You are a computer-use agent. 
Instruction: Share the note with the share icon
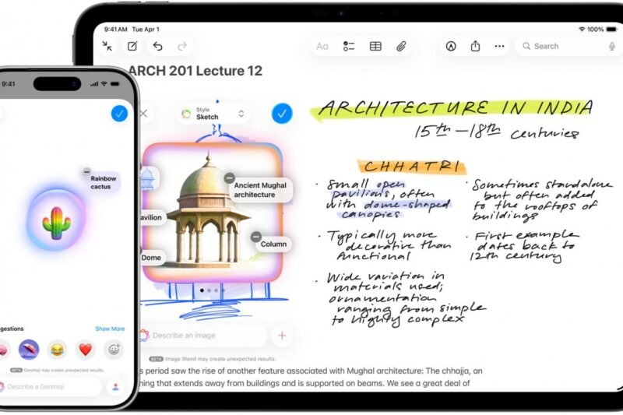click(x=475, y=46)
